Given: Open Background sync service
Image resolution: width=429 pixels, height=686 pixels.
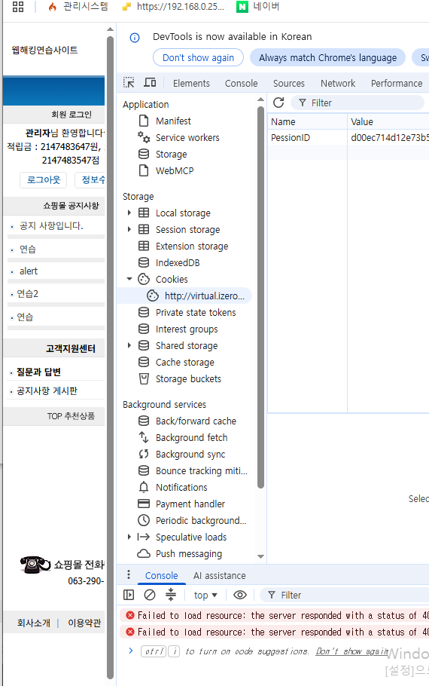Looking at the screenshot, I should (x=190, y=454).
